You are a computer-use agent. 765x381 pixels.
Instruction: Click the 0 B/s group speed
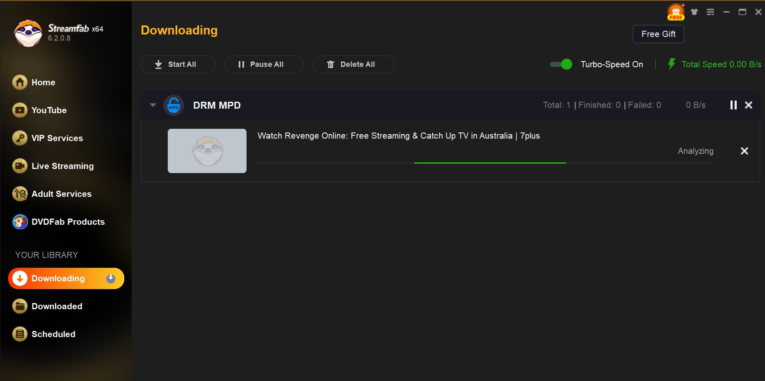pyautogui.click(x=696, y=105)
